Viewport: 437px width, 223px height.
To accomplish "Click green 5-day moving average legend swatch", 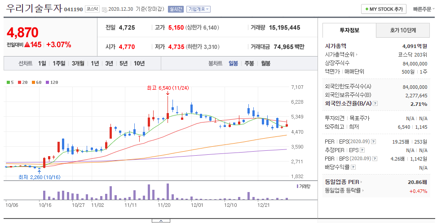I will [9, 83].
